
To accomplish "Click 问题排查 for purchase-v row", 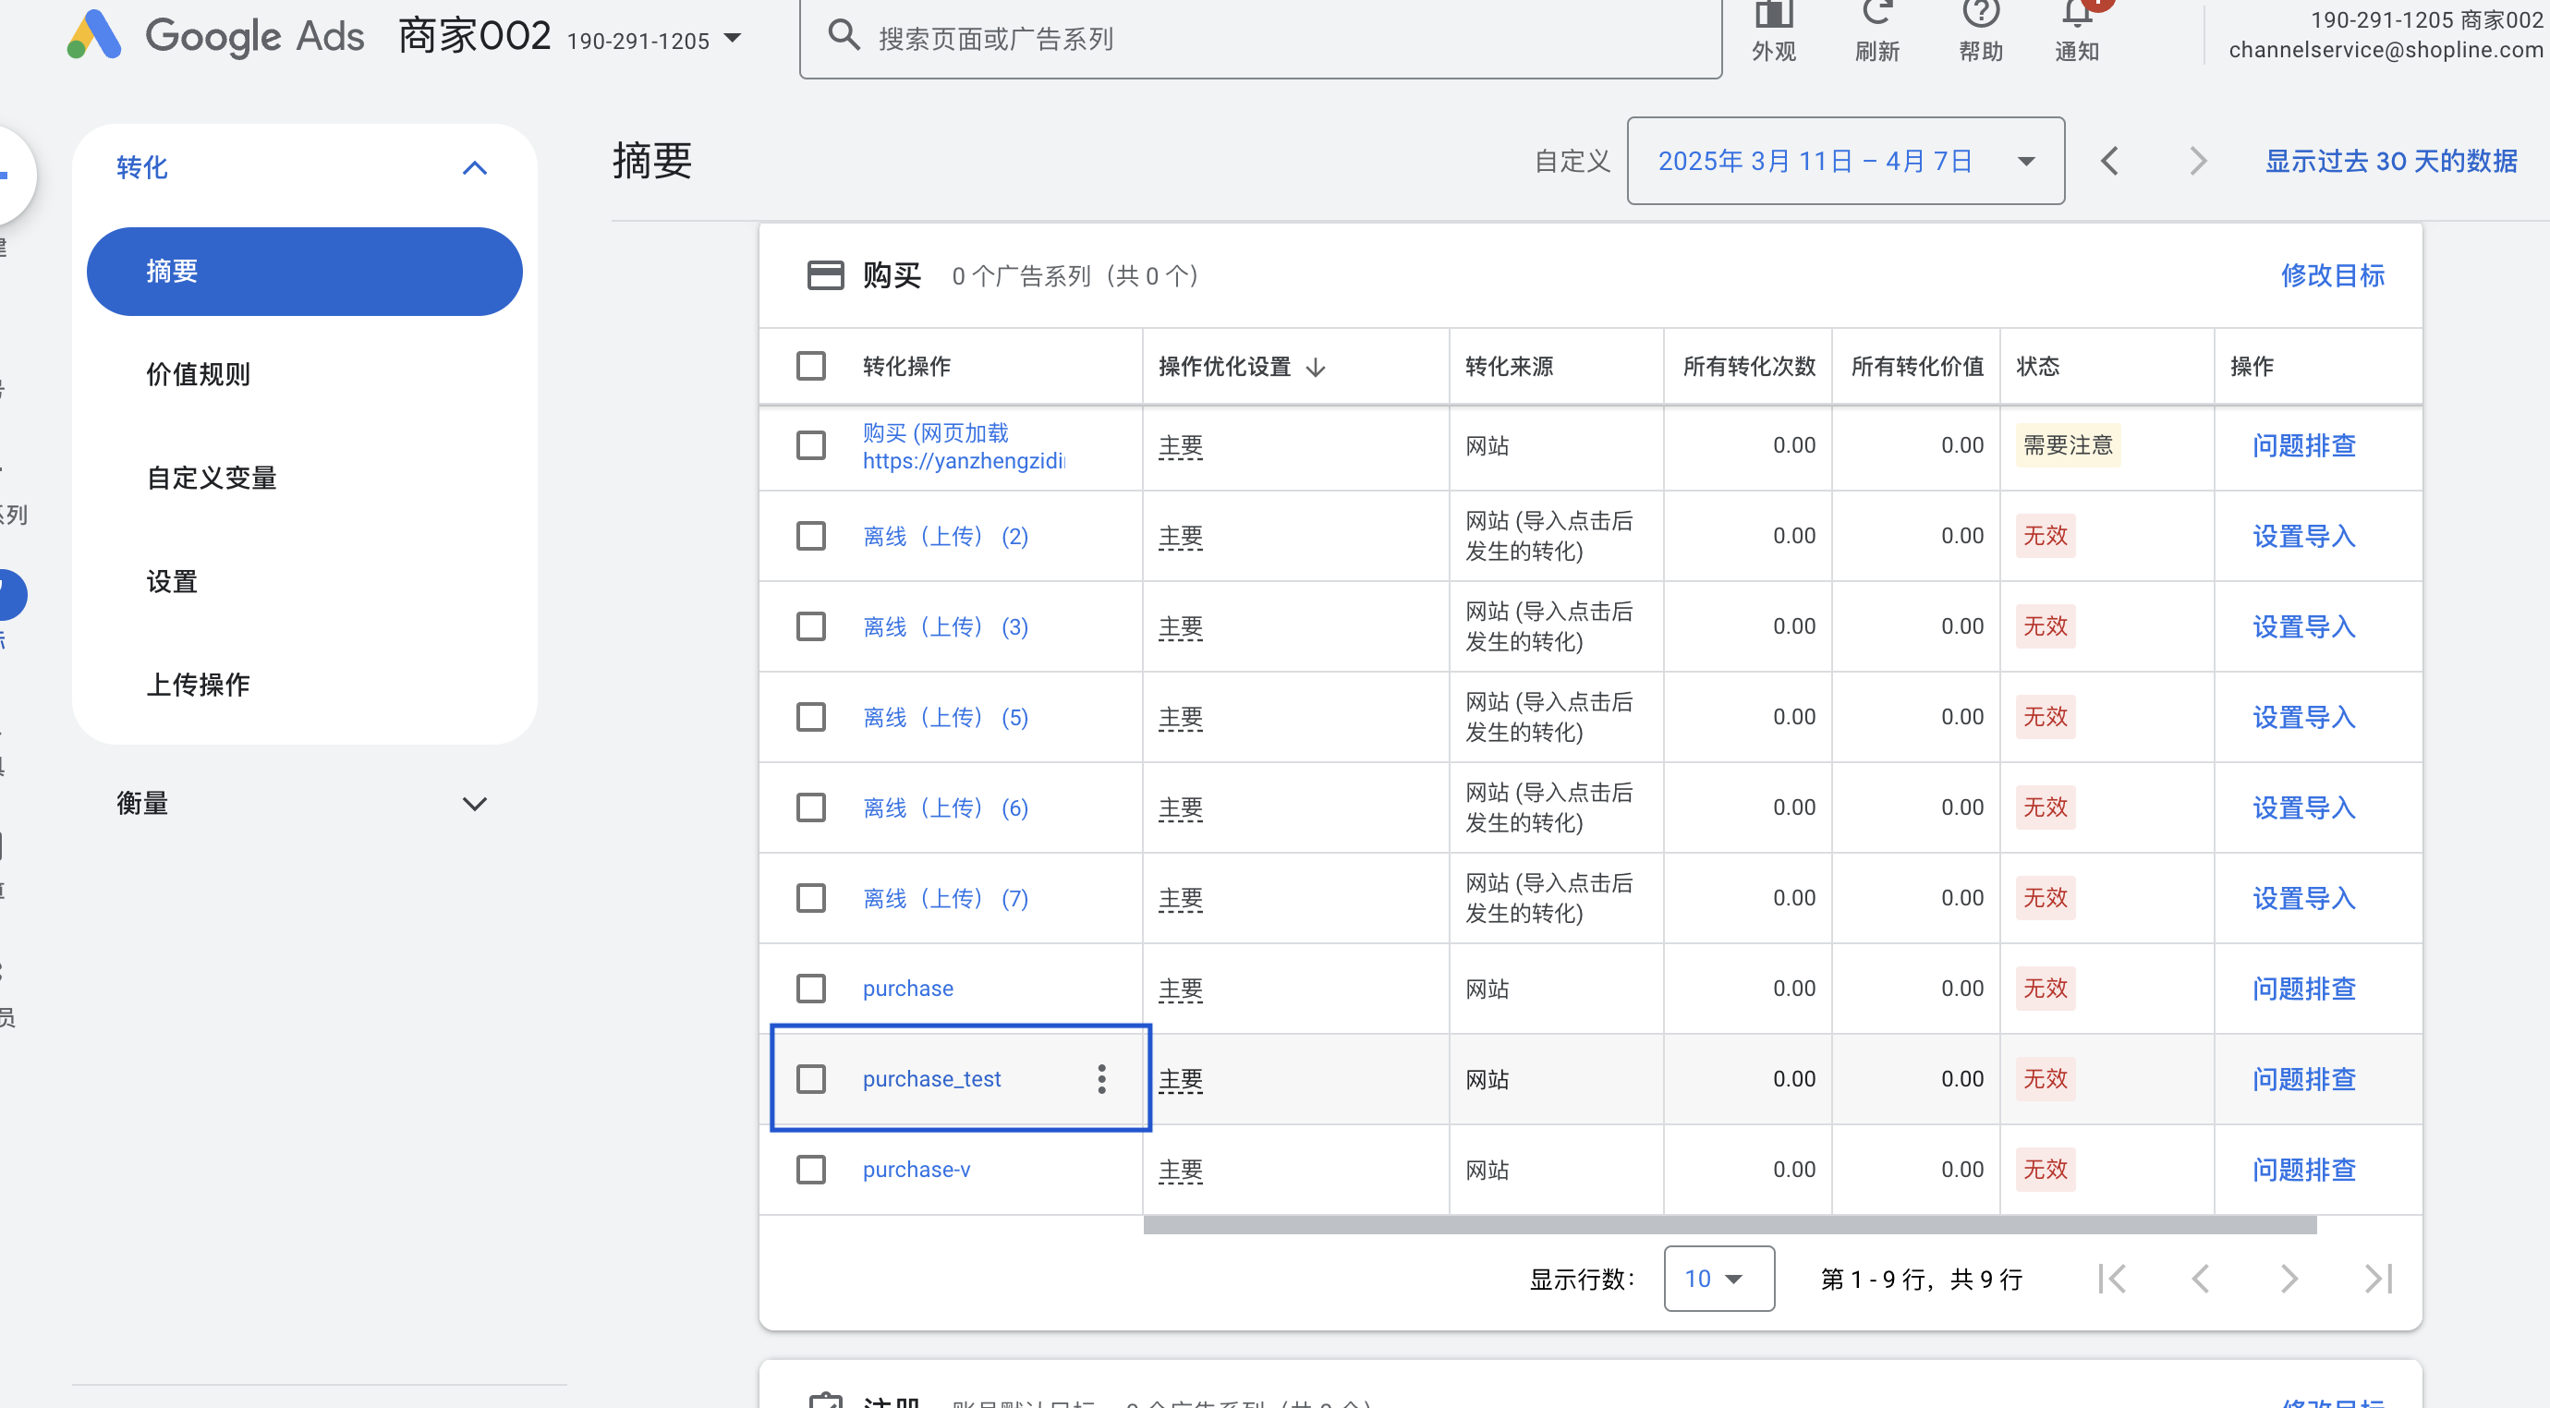I will click(2303, 1170).
